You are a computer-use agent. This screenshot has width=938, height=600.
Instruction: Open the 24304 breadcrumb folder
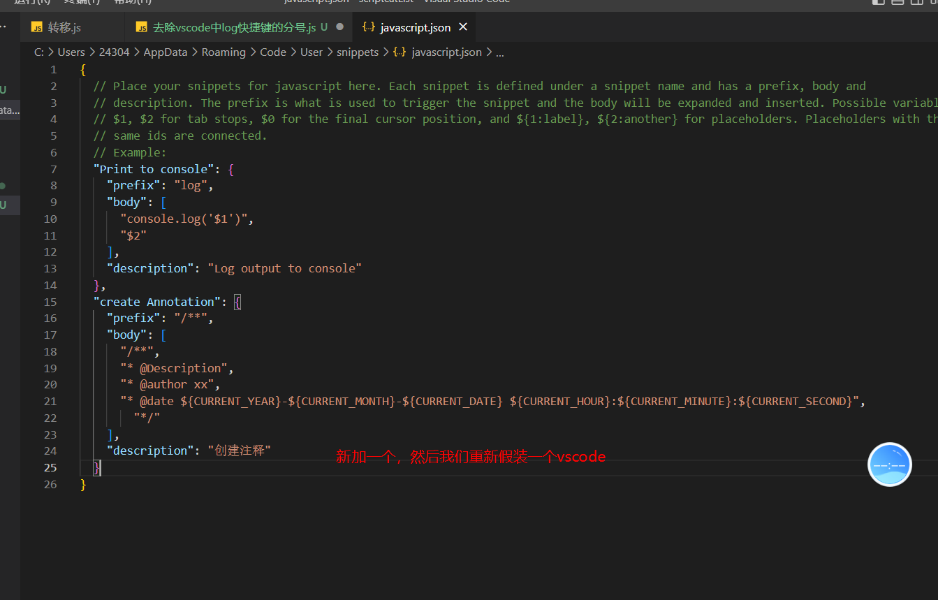(115, 52)
